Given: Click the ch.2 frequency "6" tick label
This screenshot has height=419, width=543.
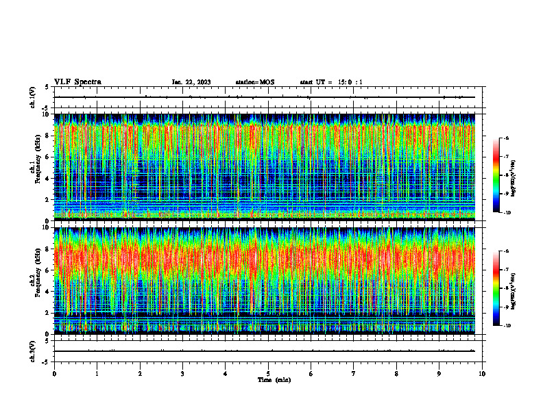Looking at the screenshot, I should tap(48, 270).
